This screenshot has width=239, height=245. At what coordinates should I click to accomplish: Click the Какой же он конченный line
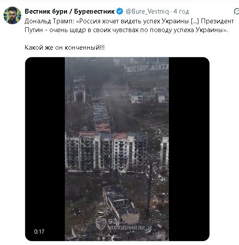point(64,48)
